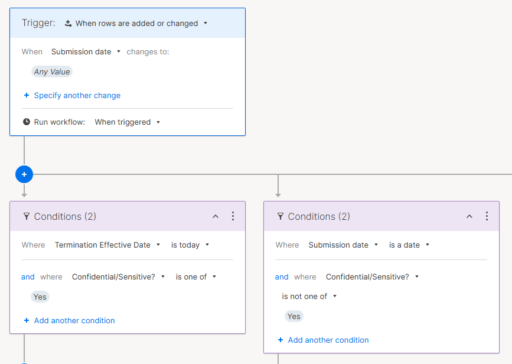
Task: Open Termination Effective Date field dropdown
Action: tap(107, 245)
